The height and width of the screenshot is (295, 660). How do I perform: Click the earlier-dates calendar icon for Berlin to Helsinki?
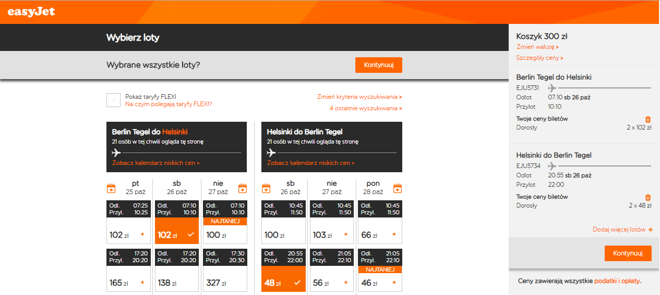coord(111,188)
